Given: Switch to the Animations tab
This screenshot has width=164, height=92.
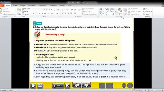Looking at the screenshot, I should pyautogui.click(x=43, y=6).
